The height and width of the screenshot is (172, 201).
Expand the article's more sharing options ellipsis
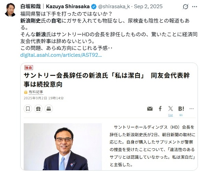(191, 109)
